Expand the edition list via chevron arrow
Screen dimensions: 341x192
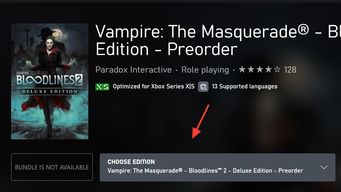click(x=324, y=167)
